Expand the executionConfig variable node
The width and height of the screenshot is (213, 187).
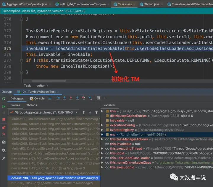(x=103, y=125)
